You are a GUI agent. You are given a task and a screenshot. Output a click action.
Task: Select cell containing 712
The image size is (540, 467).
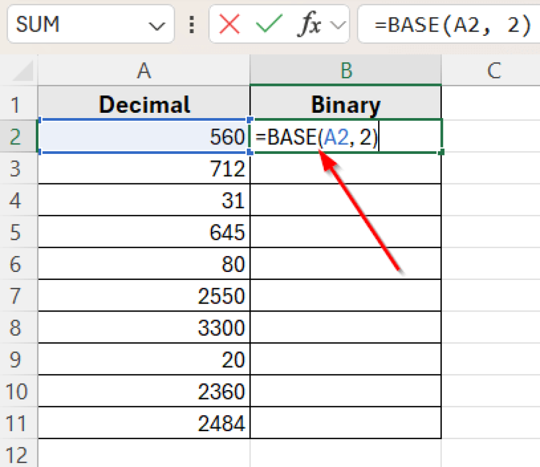pos(143,168)
